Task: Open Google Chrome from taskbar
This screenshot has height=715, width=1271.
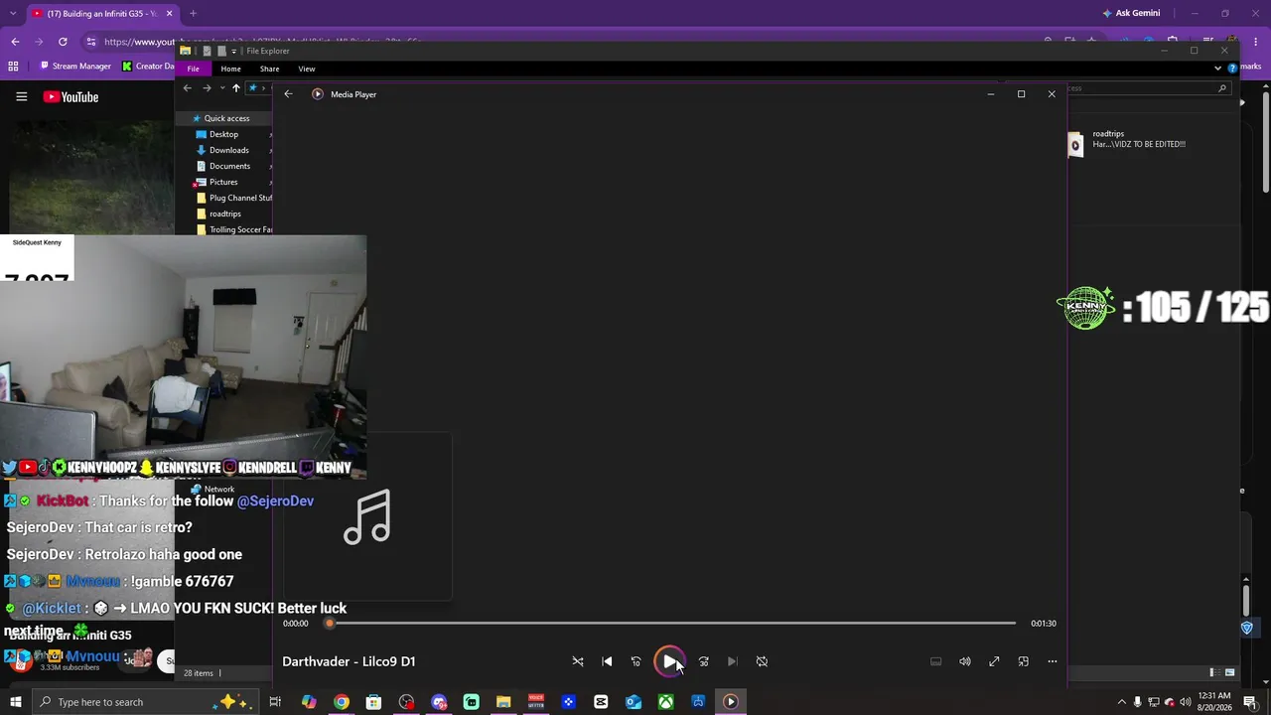Action: coord(342,702)
